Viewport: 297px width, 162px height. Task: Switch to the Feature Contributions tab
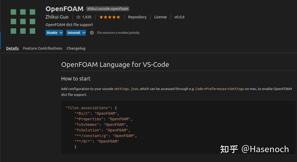[43, 48]
